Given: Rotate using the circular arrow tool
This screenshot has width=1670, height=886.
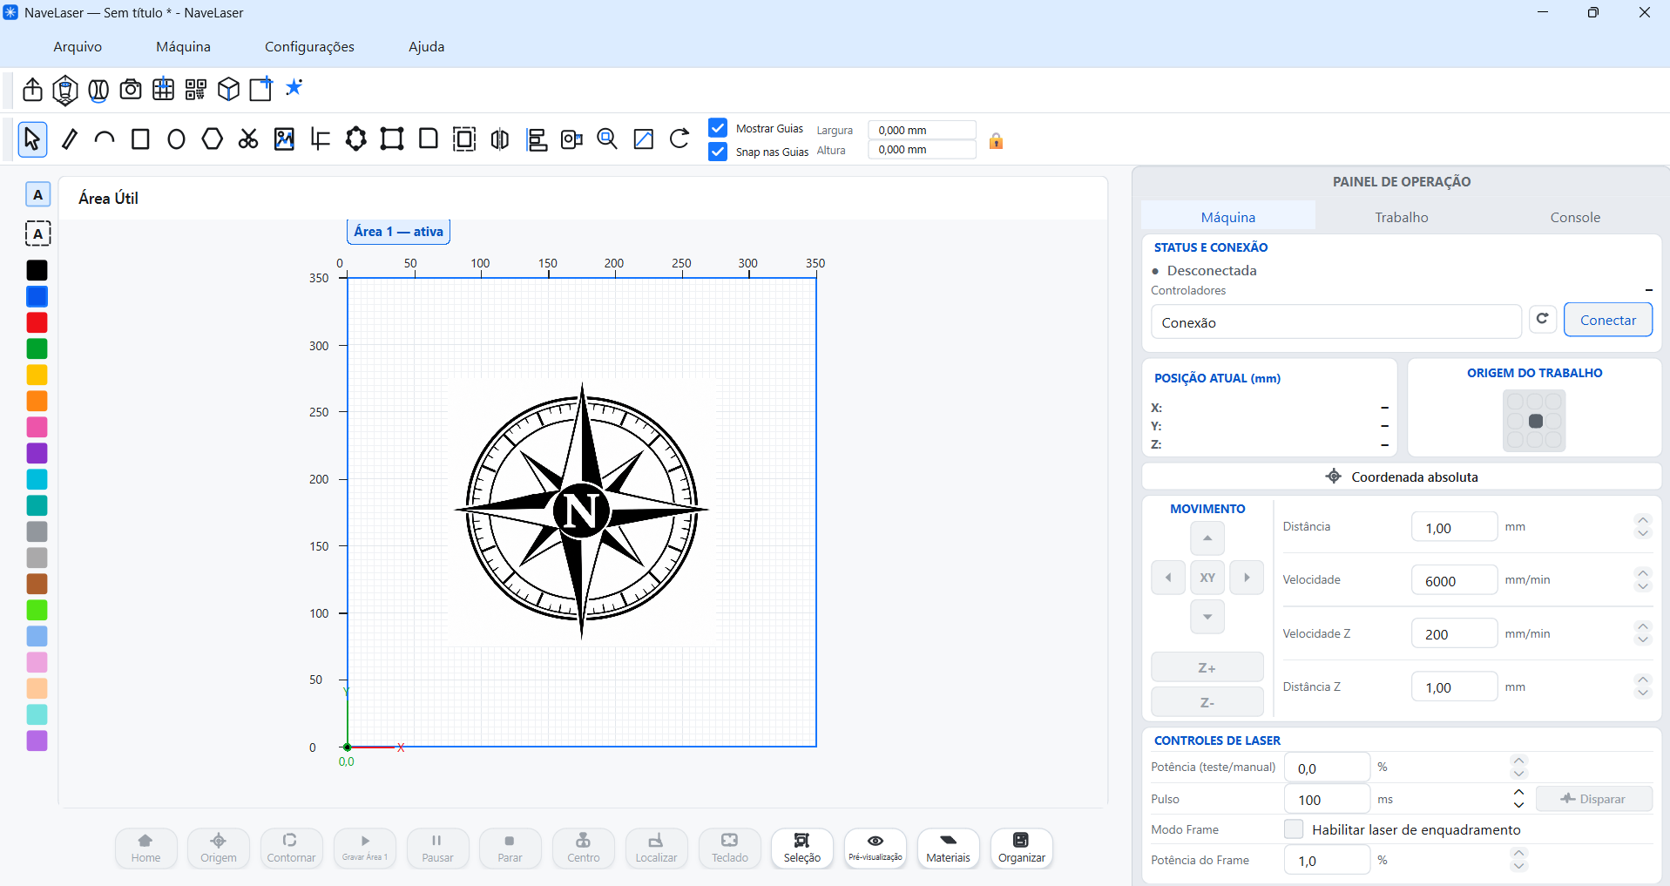Looking at the screenshot, I should (679, 139).
